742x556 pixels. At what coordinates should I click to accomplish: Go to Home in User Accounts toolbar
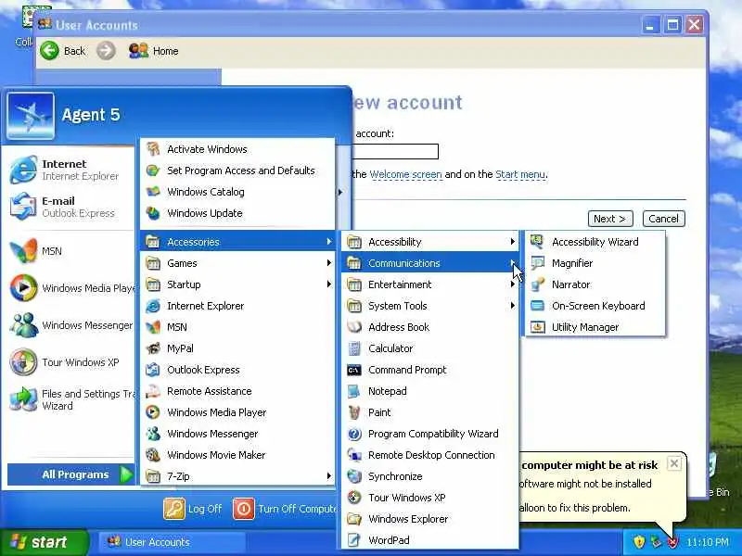154,51
